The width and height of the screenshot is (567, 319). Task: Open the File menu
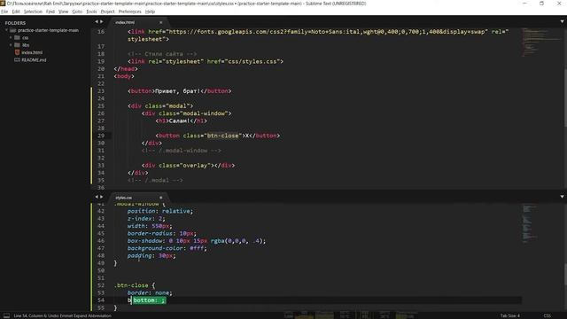4,12
